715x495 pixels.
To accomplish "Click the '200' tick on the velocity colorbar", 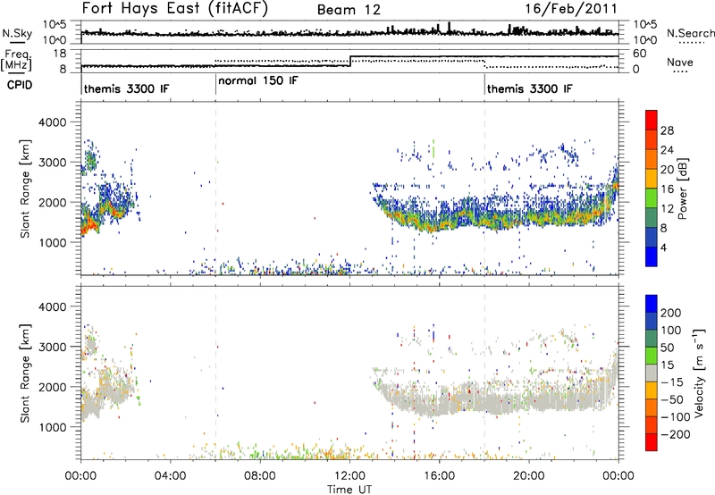I will click(671, 313).
